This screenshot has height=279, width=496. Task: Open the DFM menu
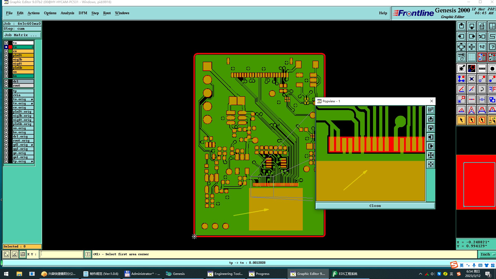click(83, 13)
